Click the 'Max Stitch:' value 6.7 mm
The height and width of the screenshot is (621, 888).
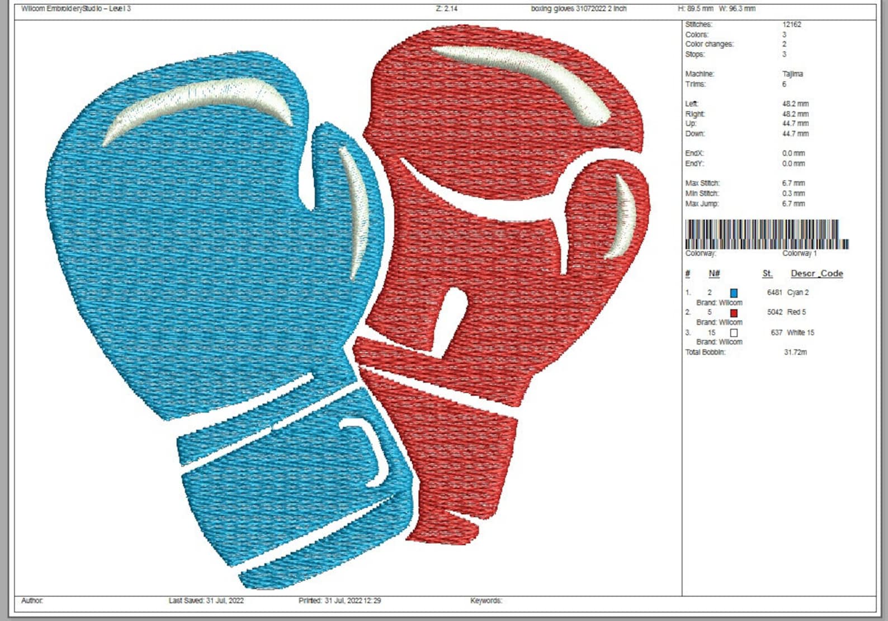tap(793, 184)
